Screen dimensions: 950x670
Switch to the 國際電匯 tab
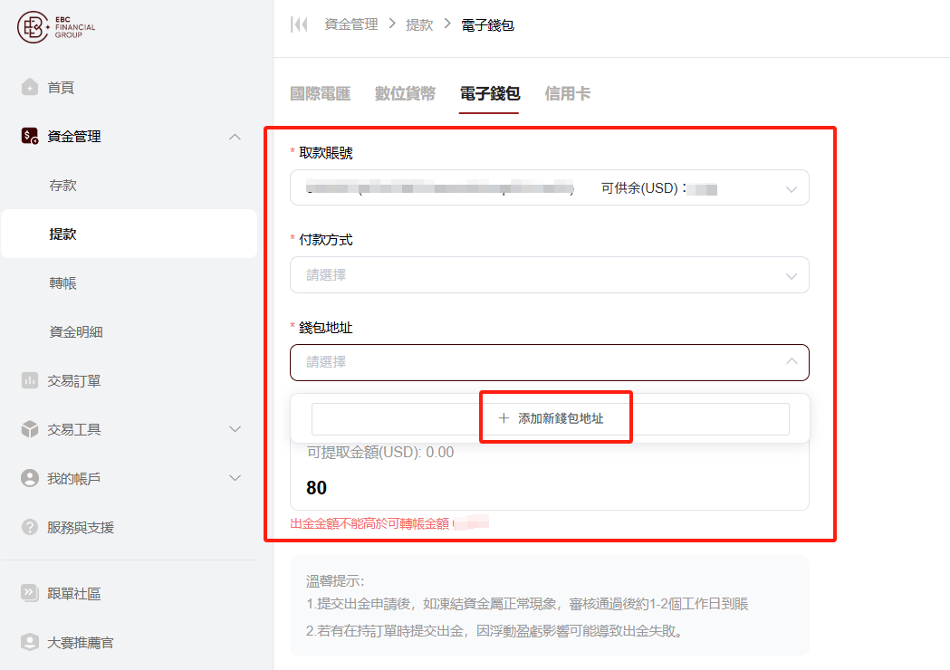[x=319, y=93]
